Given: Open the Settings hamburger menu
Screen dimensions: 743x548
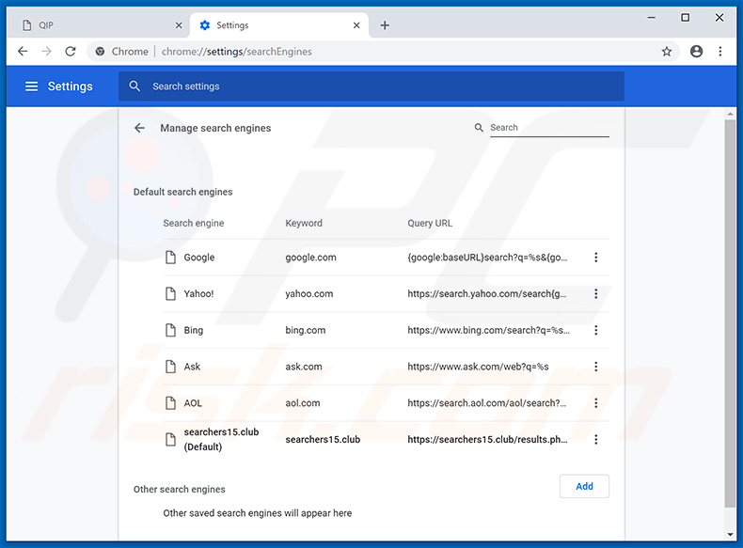Looking at the screenshot, I should pyautogui.click(x=31, y=86).
